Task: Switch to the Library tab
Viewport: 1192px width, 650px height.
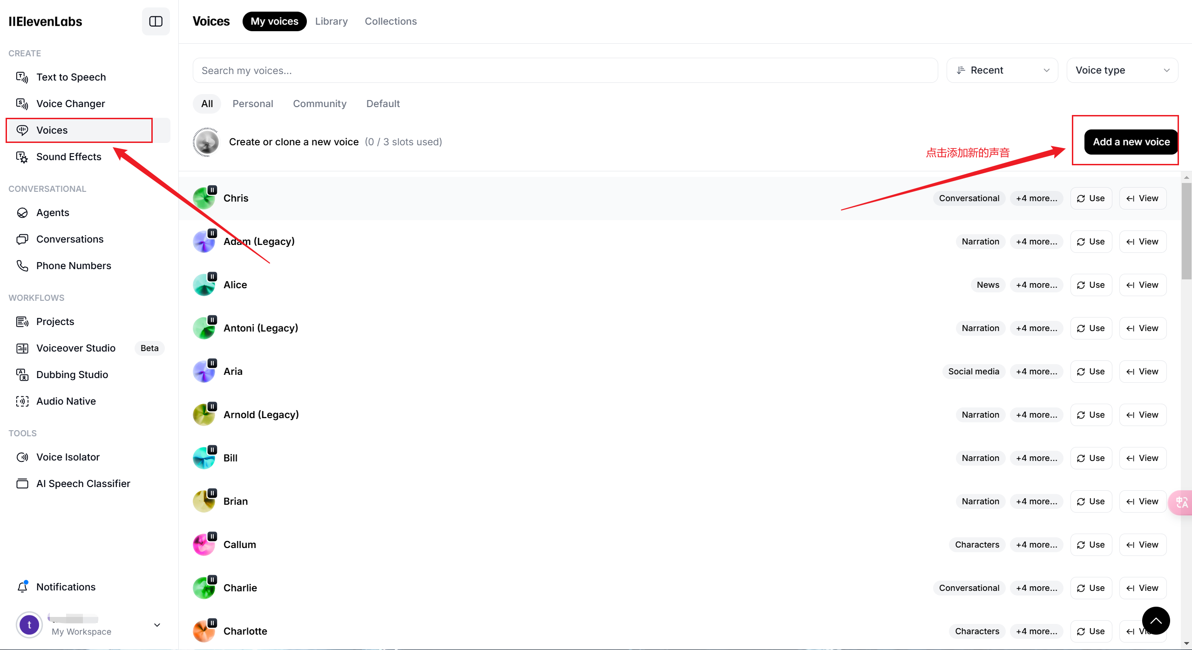Action: (x=331, y=21)
